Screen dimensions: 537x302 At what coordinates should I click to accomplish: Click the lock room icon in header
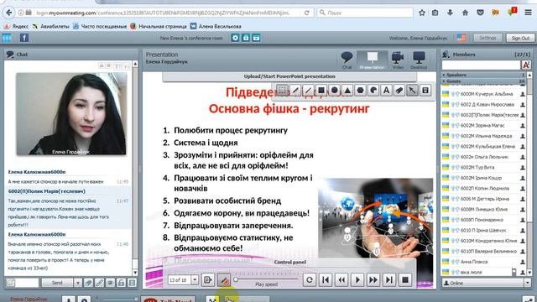coord(246,38)
